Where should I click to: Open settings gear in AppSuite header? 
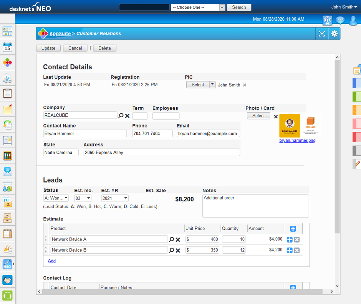(x=334, y=34)
